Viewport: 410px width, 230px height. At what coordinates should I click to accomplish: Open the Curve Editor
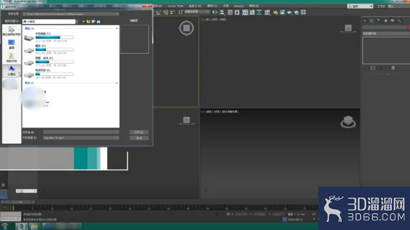(252, 12)
